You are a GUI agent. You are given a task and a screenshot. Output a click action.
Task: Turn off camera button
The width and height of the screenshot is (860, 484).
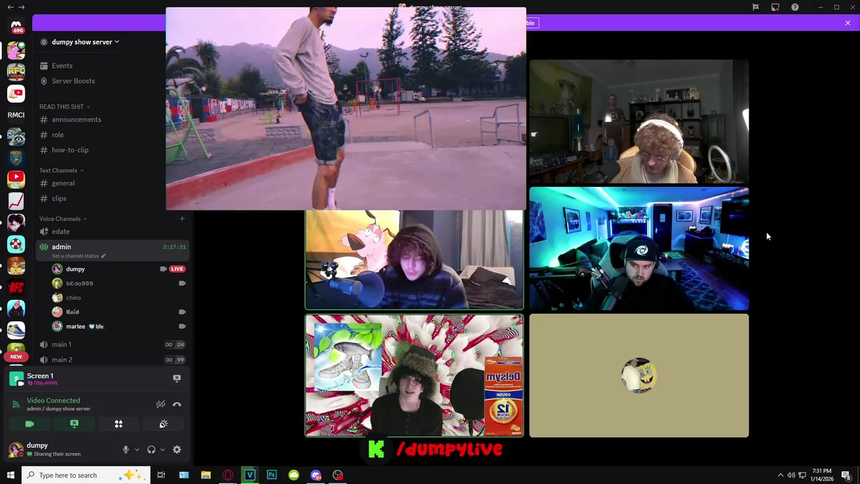pyautogui.click(x=30, y=424)
